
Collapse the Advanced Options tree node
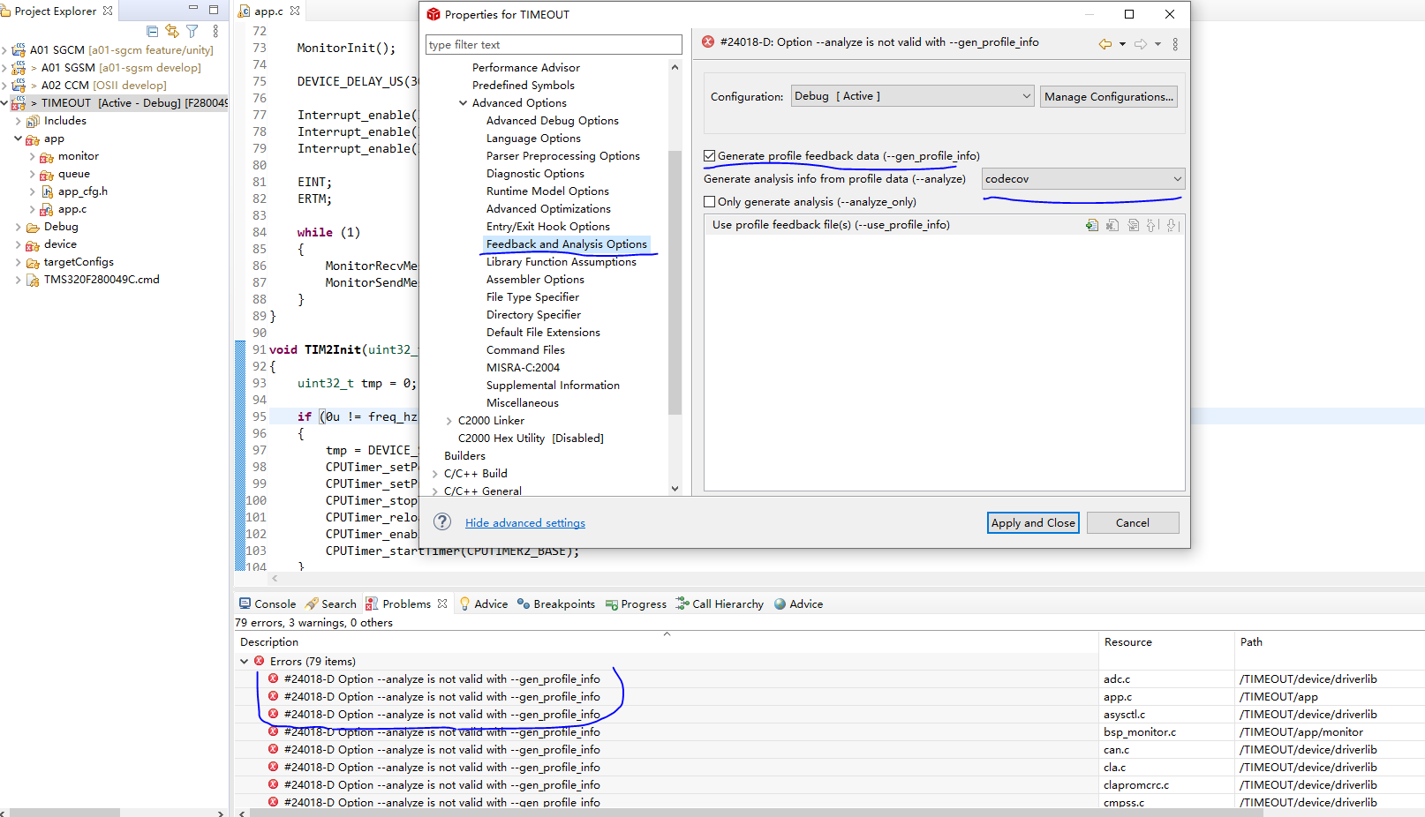pyautogui.click(x=463, y=103)
